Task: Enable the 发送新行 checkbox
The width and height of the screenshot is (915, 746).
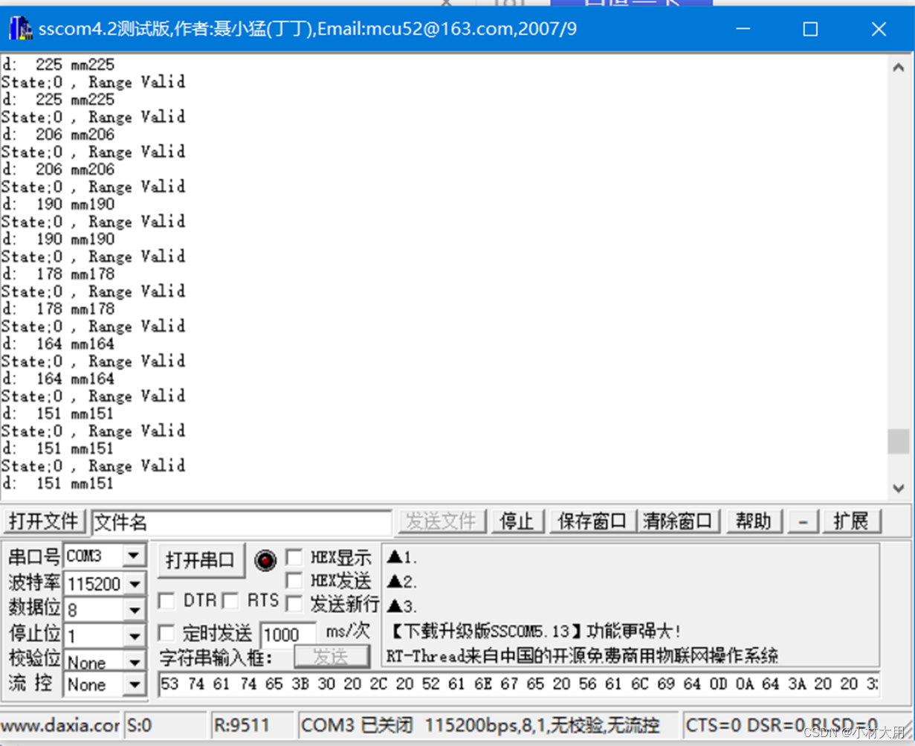Action: pyautogui.click(x=294, y=604)
